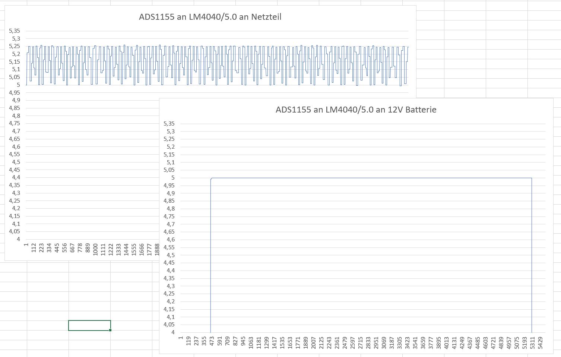
Task: Click the 4,75 axis label in the Batterie chart
Action: point(169,217)
